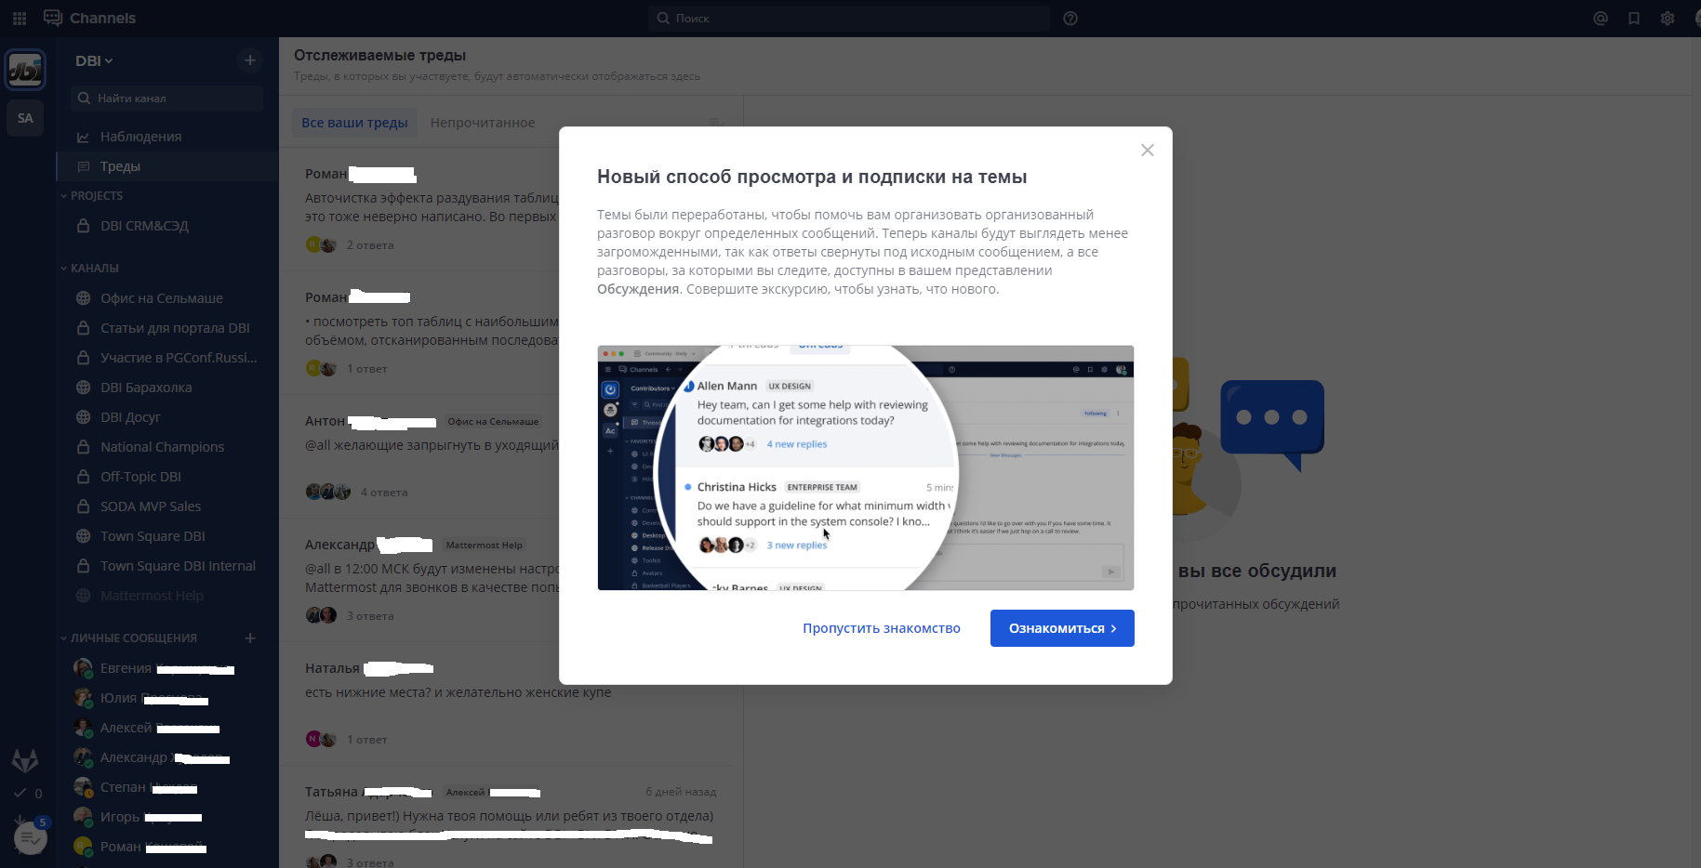
Task: Click avatar of Степан in direct messages
Action: pos(83,787)
